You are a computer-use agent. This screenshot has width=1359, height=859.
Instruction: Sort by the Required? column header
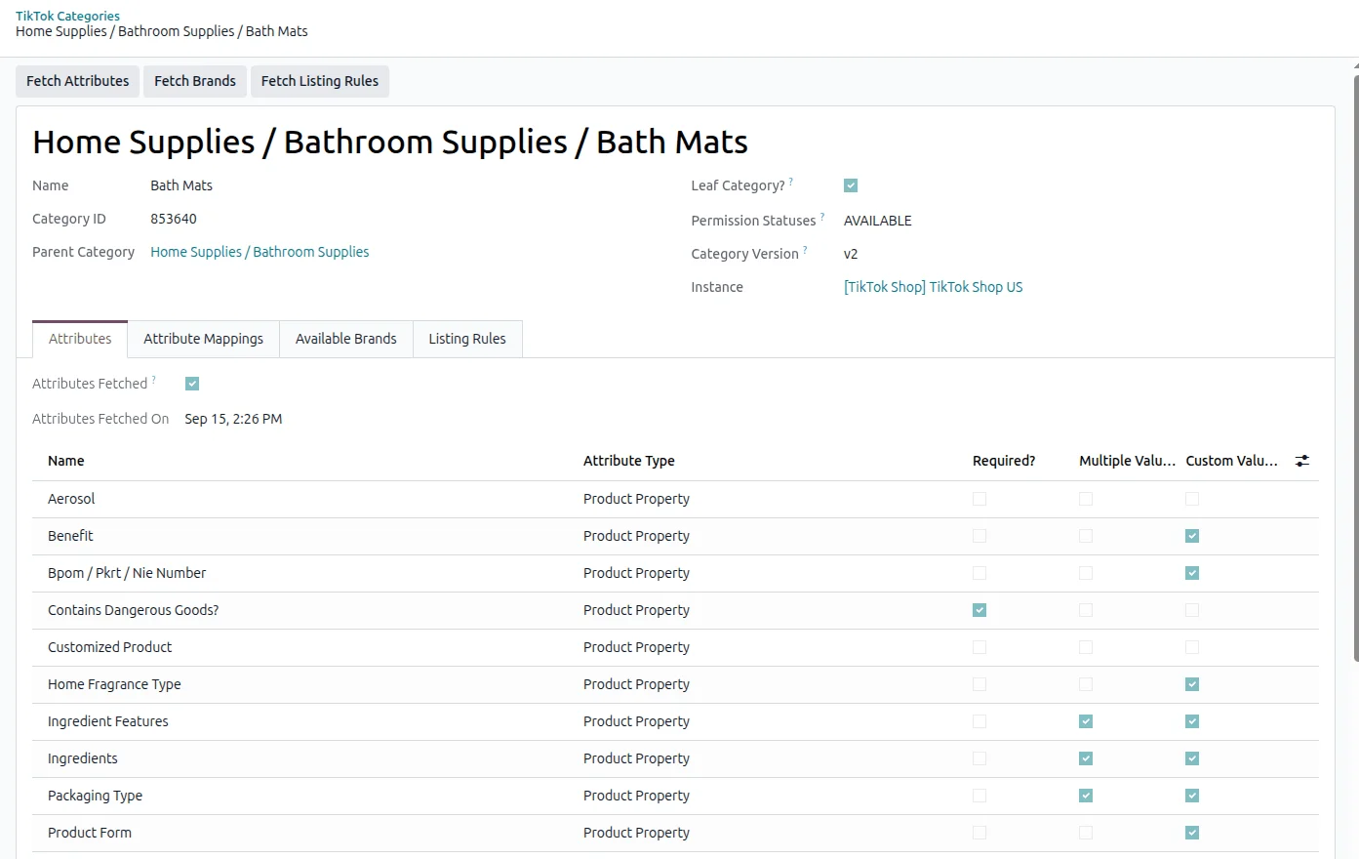click(1004, 461)
